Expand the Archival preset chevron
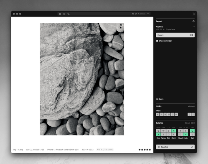 [x=193, y=27]
